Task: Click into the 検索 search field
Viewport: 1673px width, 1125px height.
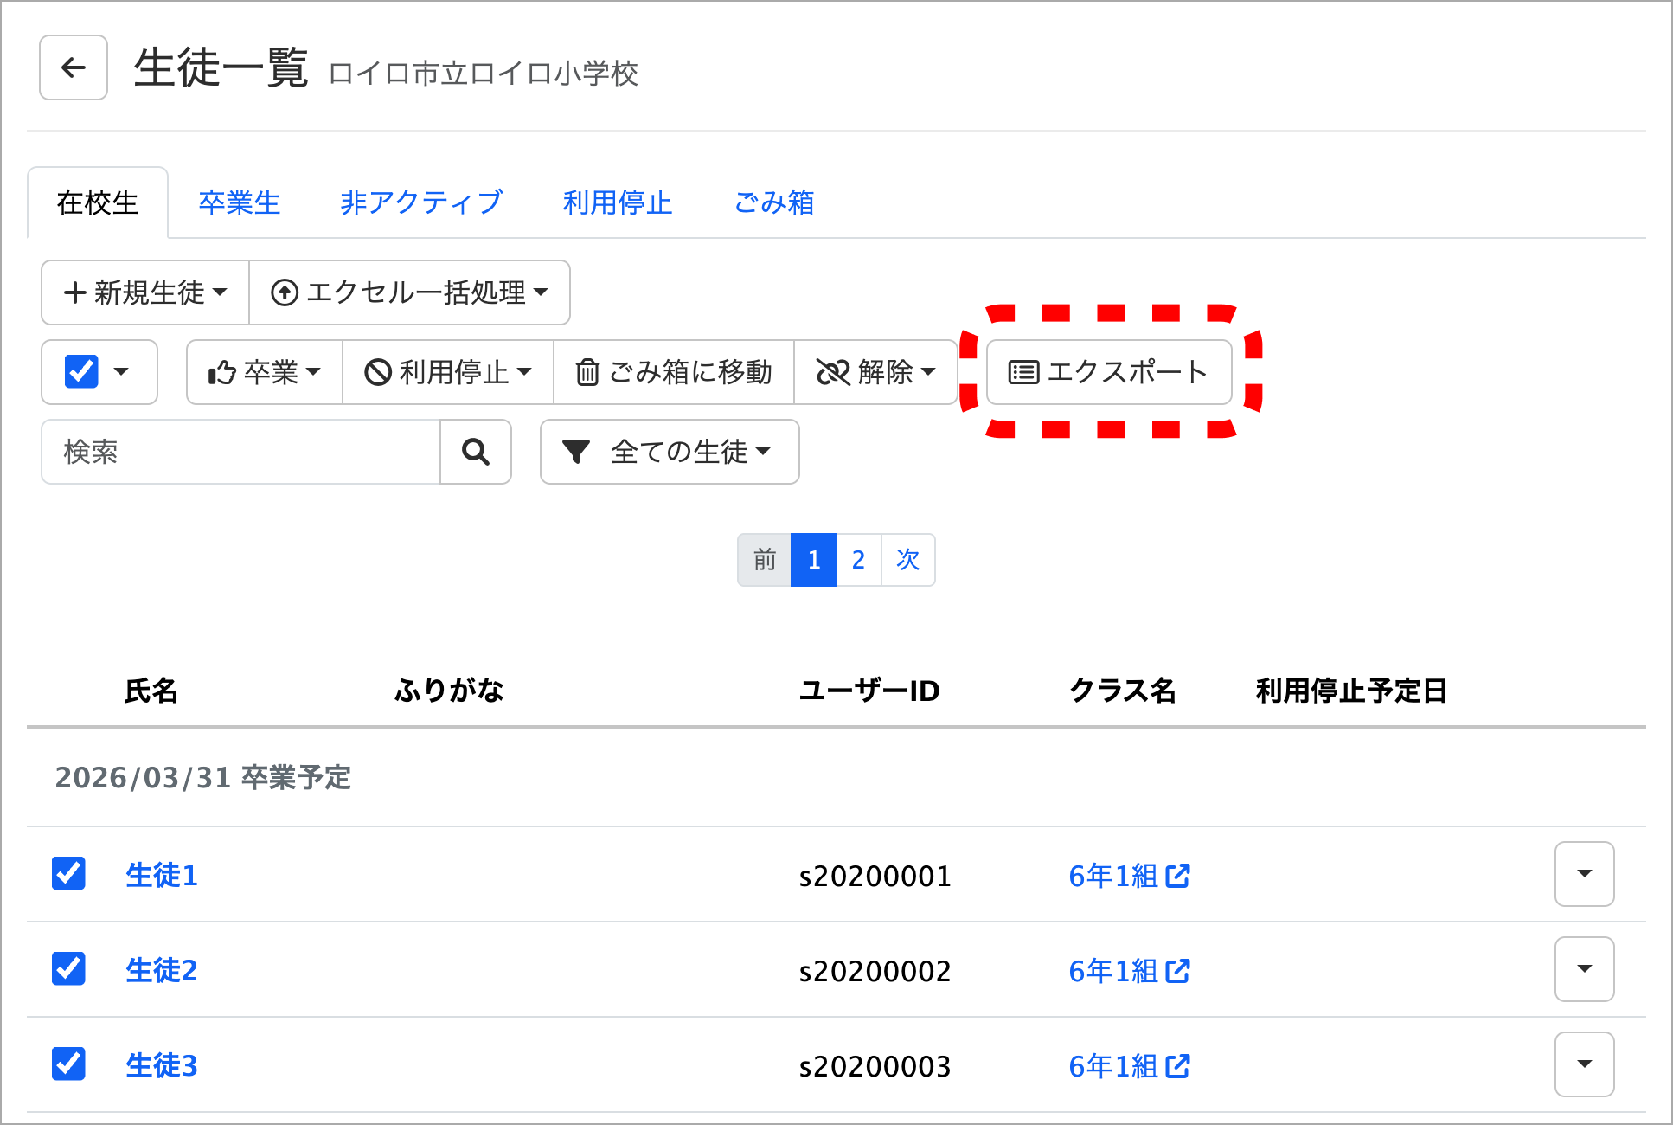Action: tap(240, 452)
